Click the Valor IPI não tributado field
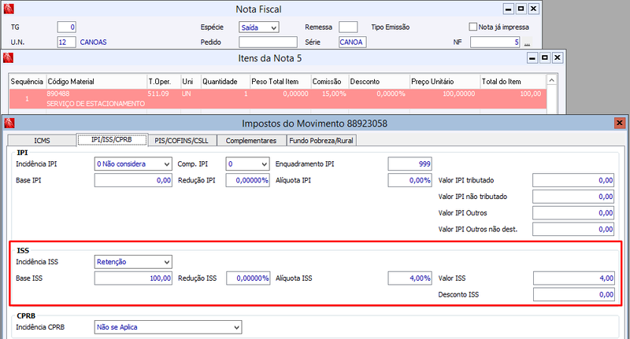 pos(573,197)
